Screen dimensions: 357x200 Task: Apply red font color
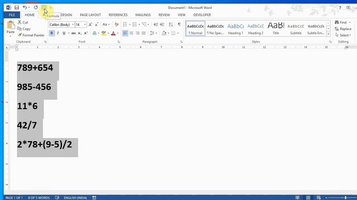113,33
